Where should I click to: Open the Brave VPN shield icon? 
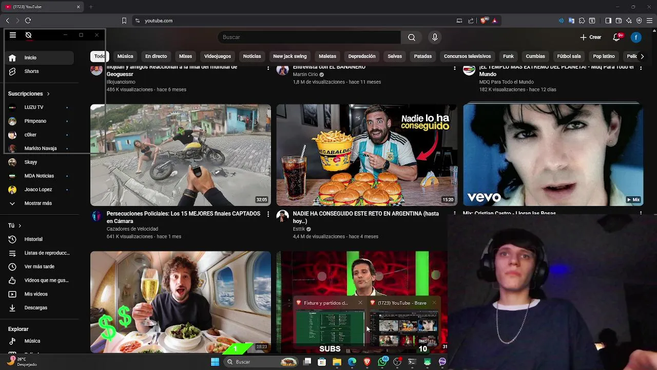point(639,21)
